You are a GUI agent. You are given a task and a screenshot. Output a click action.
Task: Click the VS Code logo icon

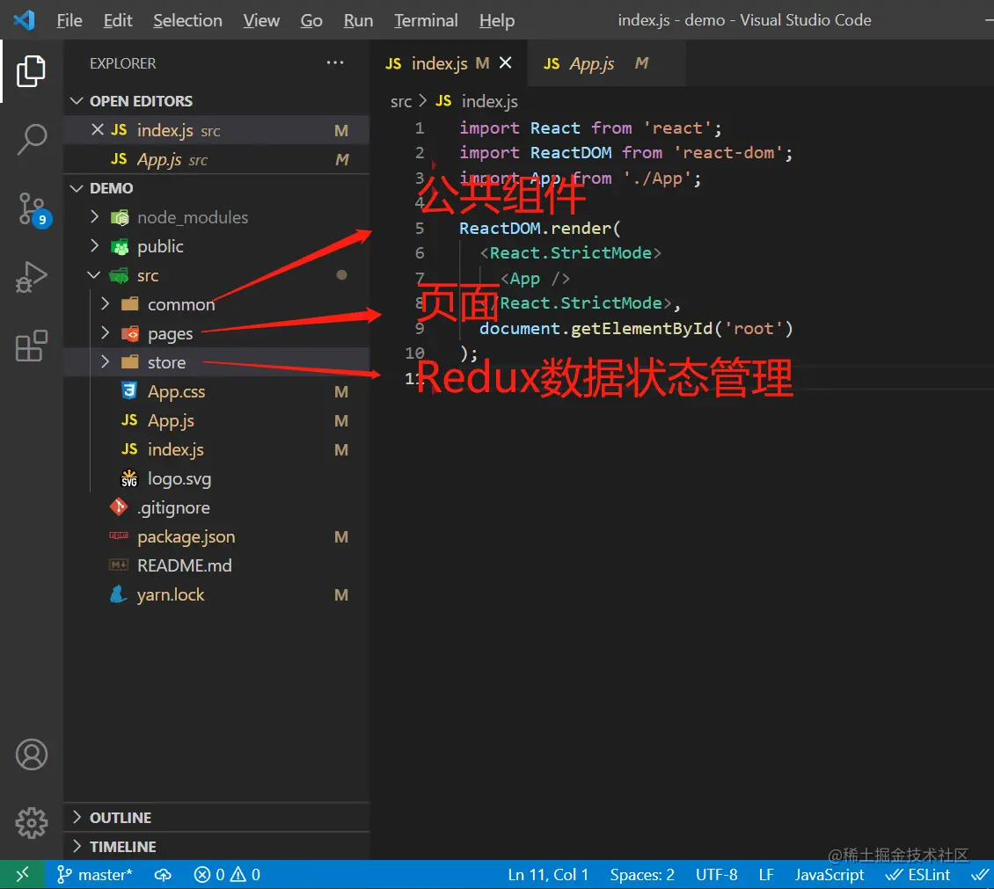point(24,20)
